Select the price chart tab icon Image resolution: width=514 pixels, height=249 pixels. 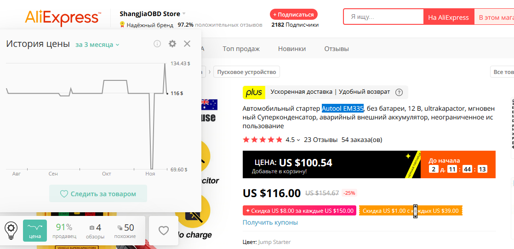(35, 230)
